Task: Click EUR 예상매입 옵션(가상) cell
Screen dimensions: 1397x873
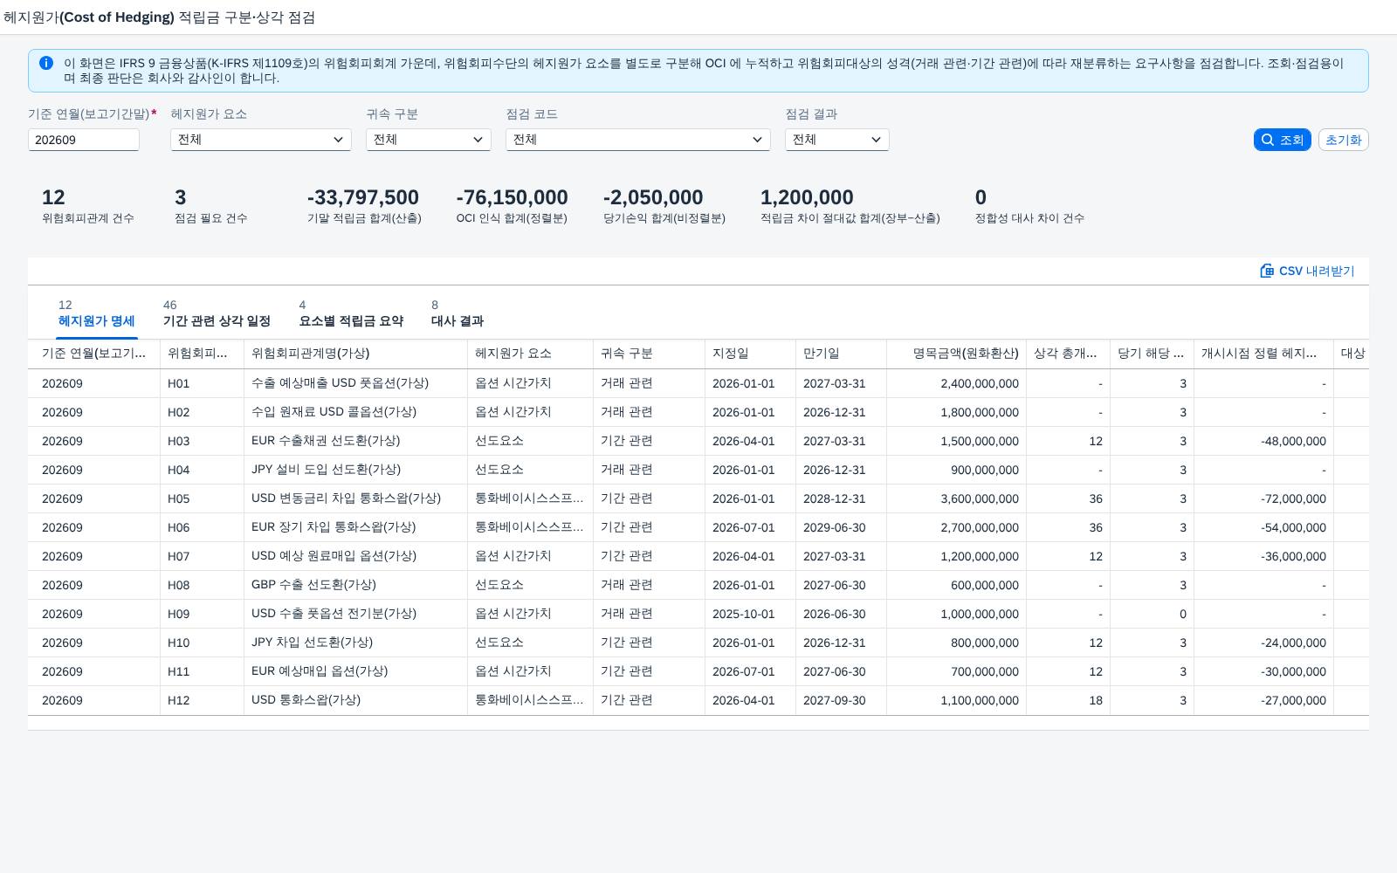Action: click(355, 671)
